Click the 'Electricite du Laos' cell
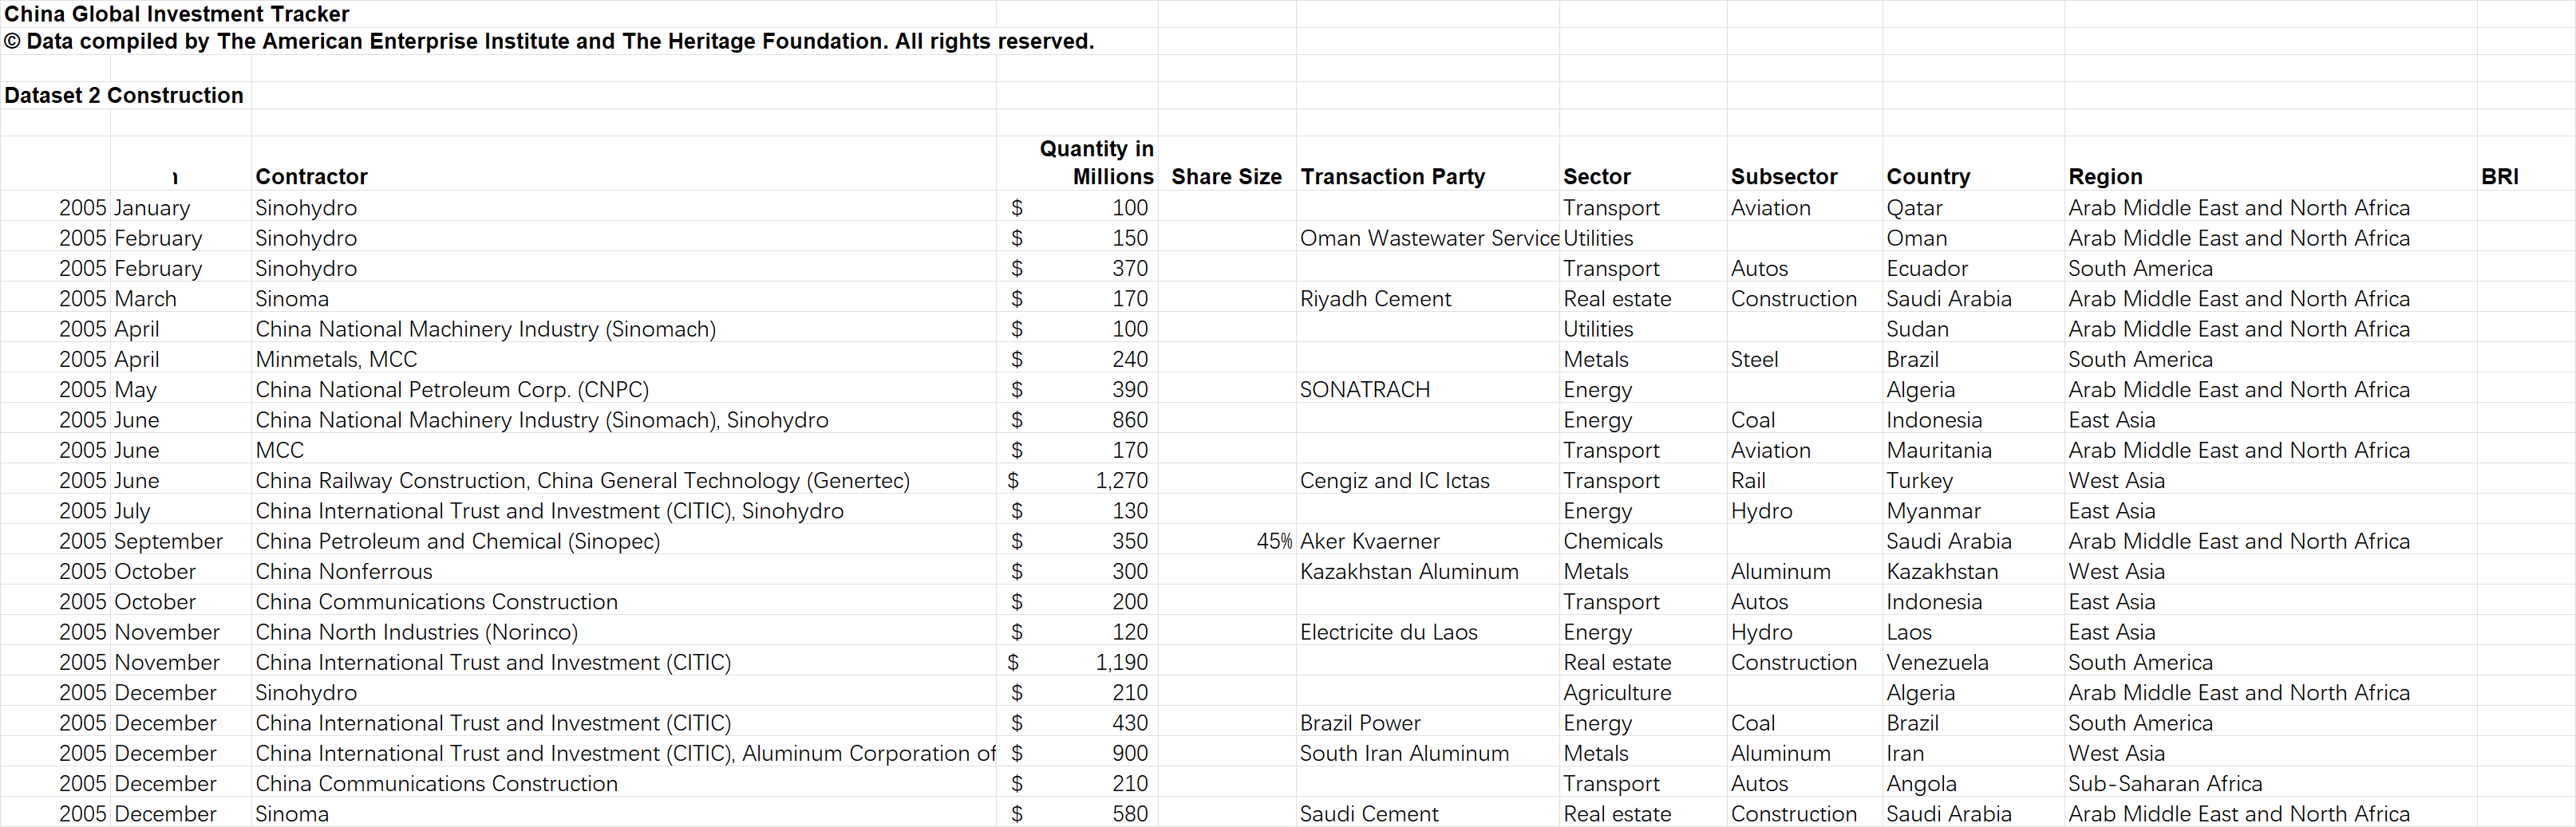Image resolution: width=2576 pixels, height=827 pixels. click(x=1388, y=632)
